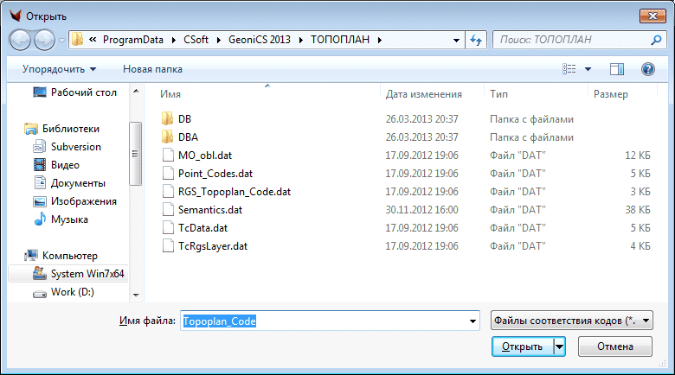Click the Semantics.dat file icon
Image resolution: width=675 pixels, height=375 pixels.
click(x=168, y=209)
